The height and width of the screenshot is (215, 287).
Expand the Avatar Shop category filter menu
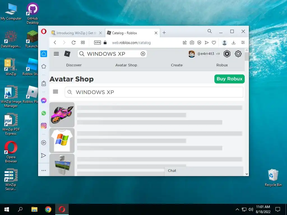[x=55, y=92]
